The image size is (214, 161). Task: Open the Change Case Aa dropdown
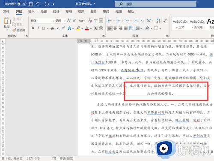point(82,21)
